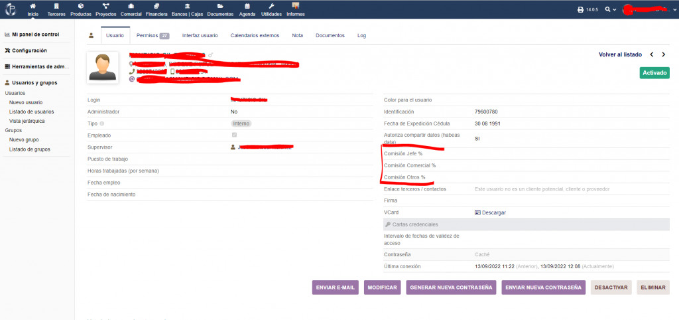Click Listado de grupos in sidebar
Screen dimensions: 679x320
tap(29, 149)
